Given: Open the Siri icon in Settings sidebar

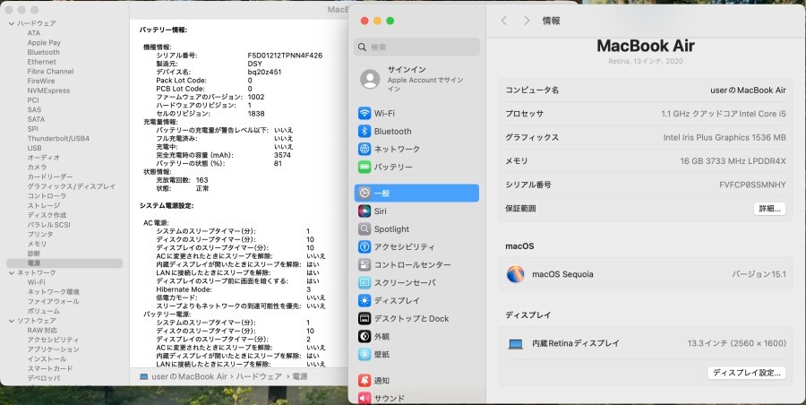Looking at the screenshot, I should tap(364, 211).
